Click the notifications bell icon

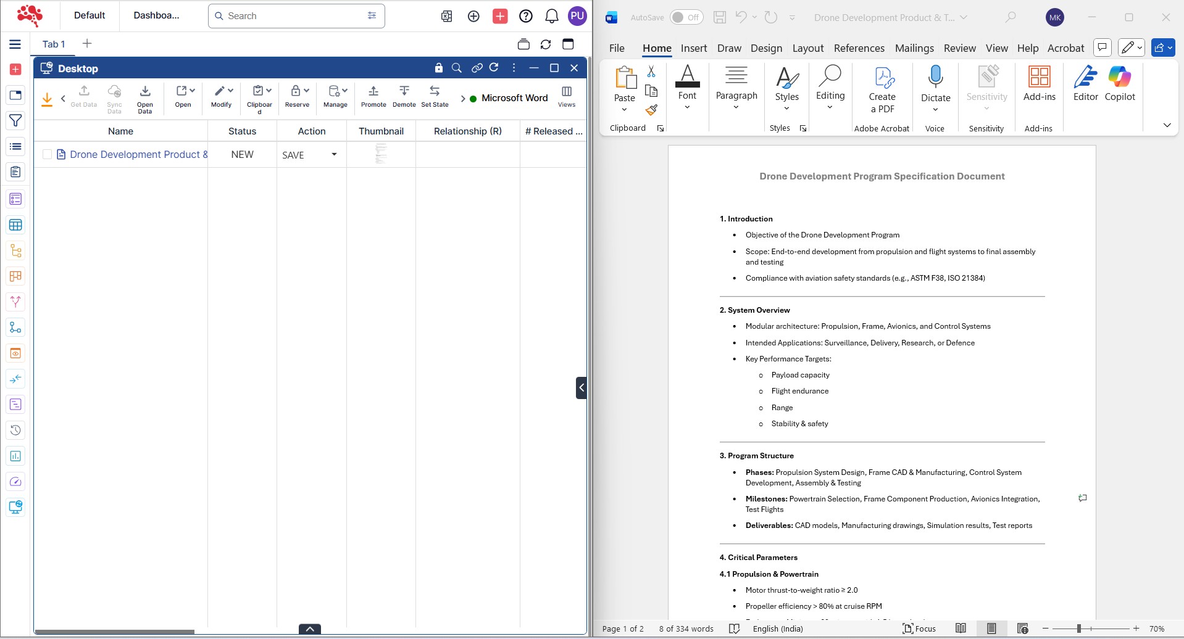pos(552,17)
